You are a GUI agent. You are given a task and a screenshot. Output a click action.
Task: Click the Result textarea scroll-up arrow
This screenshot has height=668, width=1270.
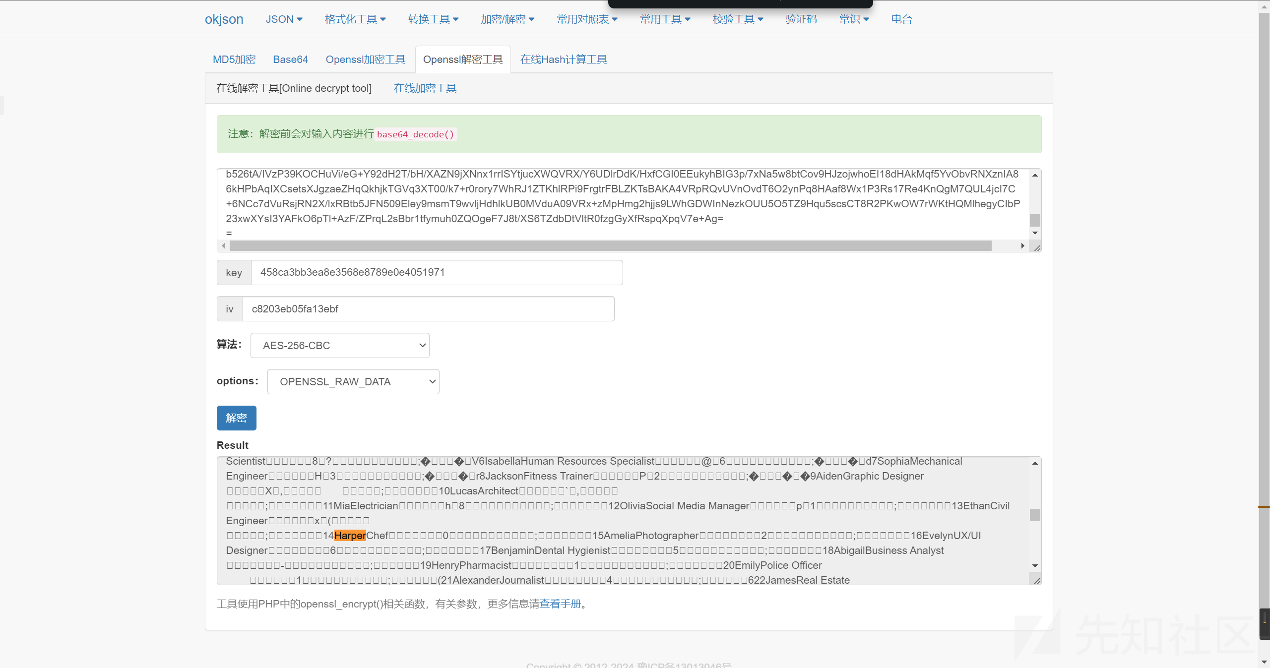point(1035,463)
